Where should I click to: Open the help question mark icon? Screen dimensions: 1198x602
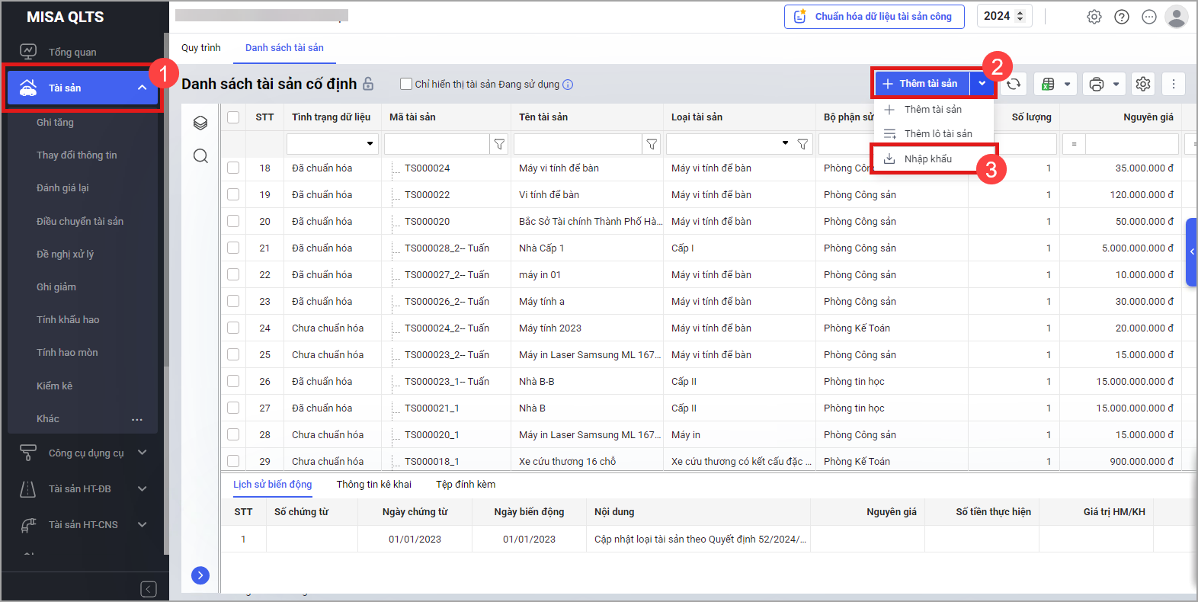click(x=1122, y=17)
